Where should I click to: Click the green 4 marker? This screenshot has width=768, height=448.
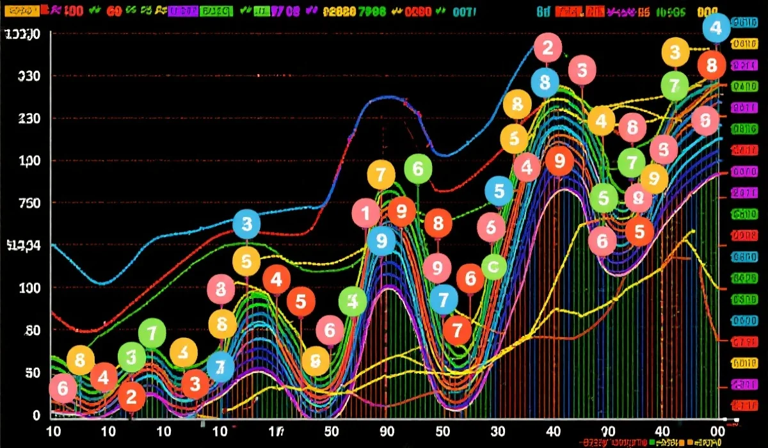[353, 301]
